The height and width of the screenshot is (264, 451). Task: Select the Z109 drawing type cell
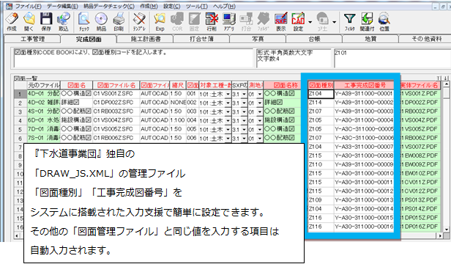pos(321,200)
